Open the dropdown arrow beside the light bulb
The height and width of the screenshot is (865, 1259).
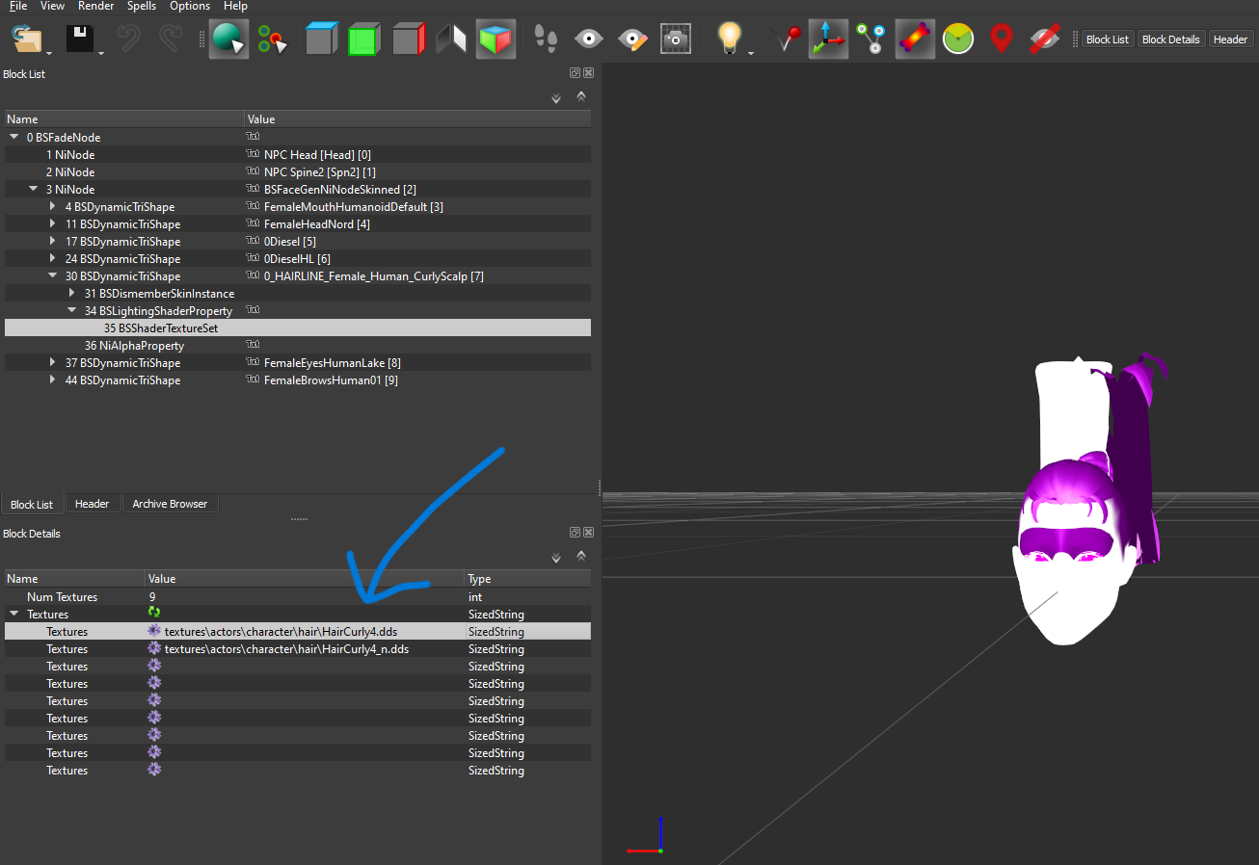[x=751, y=52]
